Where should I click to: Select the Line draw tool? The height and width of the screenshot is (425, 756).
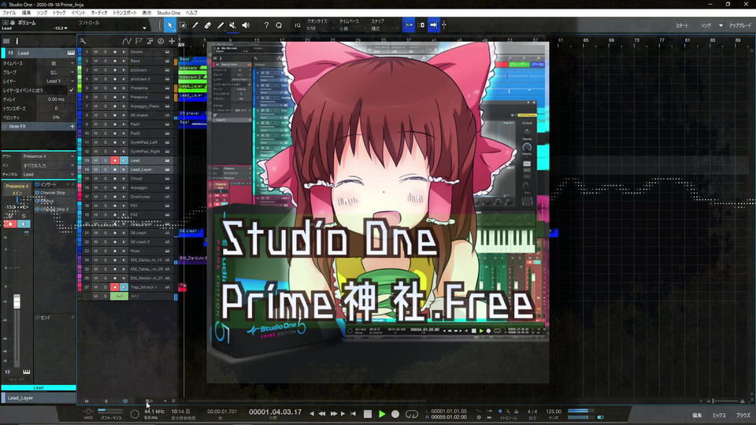click(x=220, y=25)
